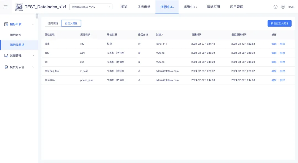Edit the 电话号码 attribute row
The image size is (298, 163).
pos(274,80)
